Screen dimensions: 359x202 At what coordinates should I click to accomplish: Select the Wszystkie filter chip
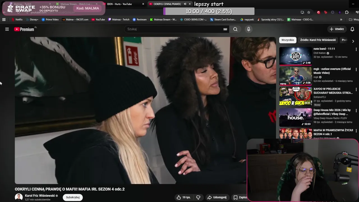[x=288, y=40]
